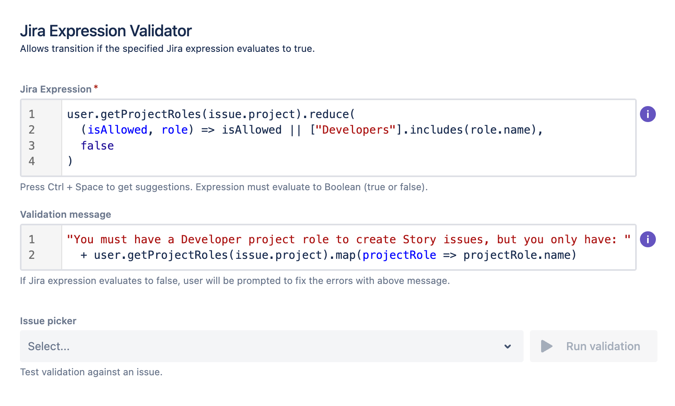
Task: Click user.getProjectRoles on expression line 1
Action: pyautogui.click(x=134, y=114)
